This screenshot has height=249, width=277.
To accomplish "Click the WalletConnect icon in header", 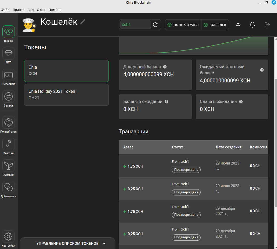I will [238, 25].
